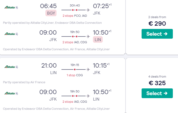Click the "4 deals from" label

pyautogui.click(x=157, y=77)
